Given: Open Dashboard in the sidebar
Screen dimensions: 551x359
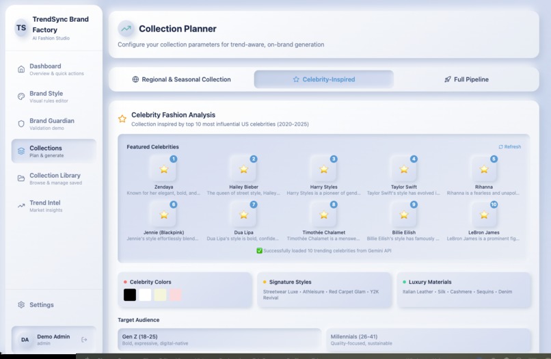Looking at the screenshot, I should click(x=54, y=69).
